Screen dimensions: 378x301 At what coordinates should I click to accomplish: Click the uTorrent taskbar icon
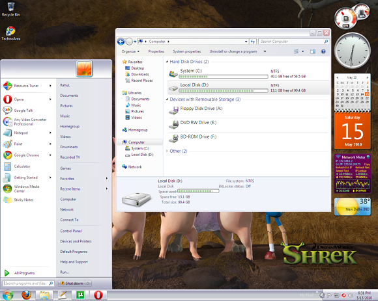[x=80, y=295]
